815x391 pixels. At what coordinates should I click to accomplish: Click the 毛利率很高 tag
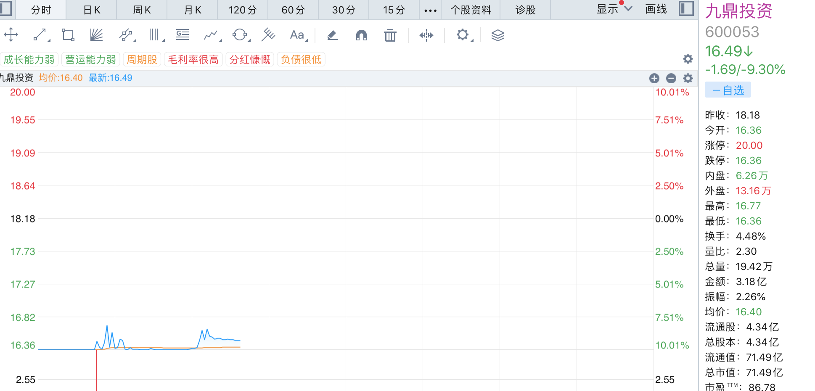(x=193, y=60)
